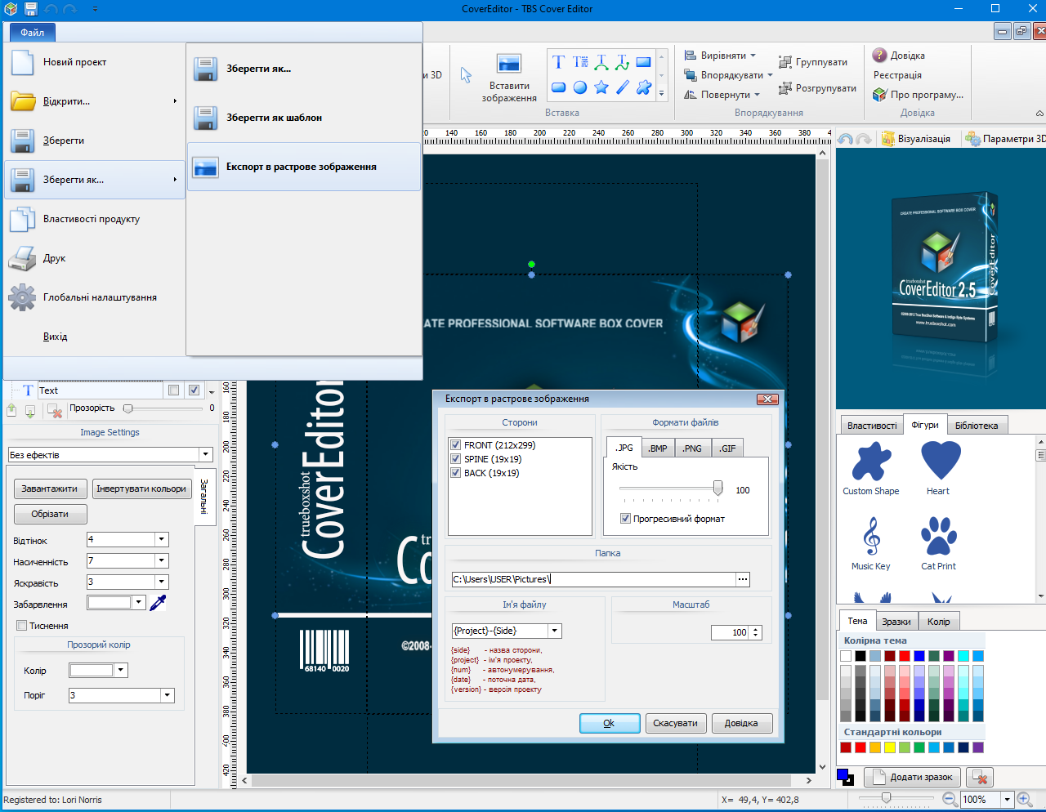
Task: Pick the plain Text insert tool
Action: [x=558, y=62]
